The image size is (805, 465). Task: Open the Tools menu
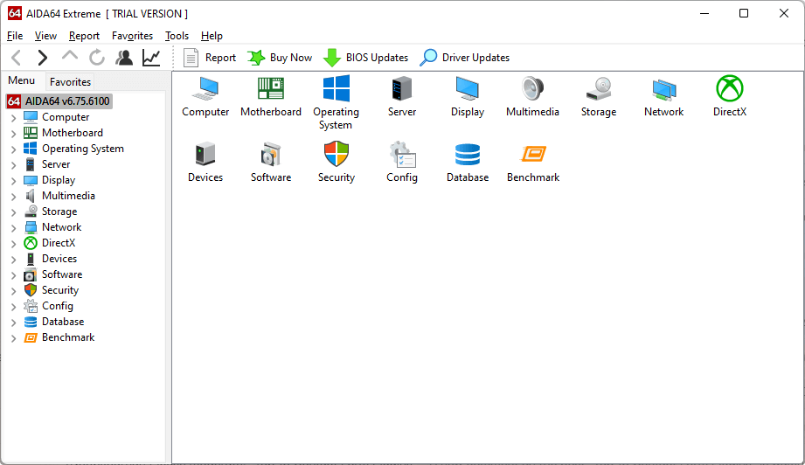tap(177, 36)
